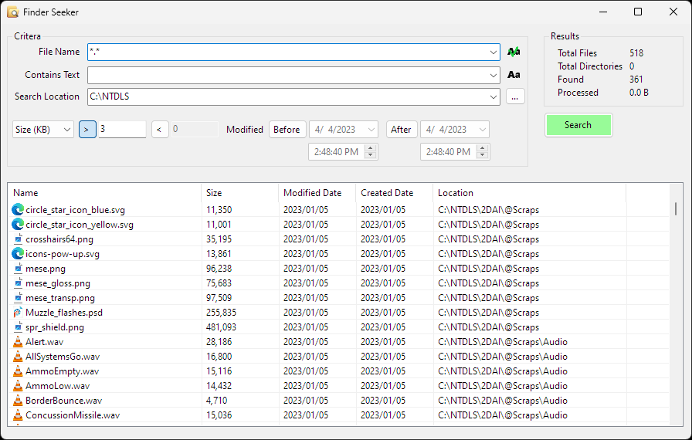Open the After date picker dropdown
692x440 pixels.
[x=483, y=130]
